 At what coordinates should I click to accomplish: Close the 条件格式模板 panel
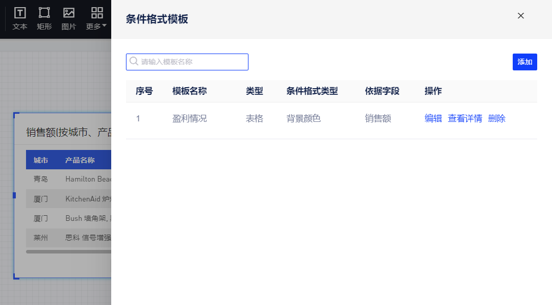coord(521,16)
